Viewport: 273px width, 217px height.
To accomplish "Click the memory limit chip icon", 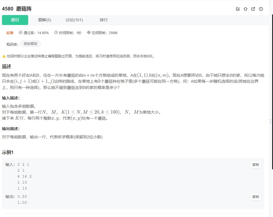I will tap(89, 32).
